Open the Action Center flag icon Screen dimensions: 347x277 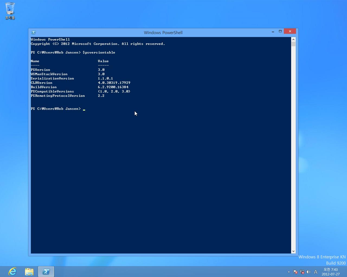[x=295, y=272]
